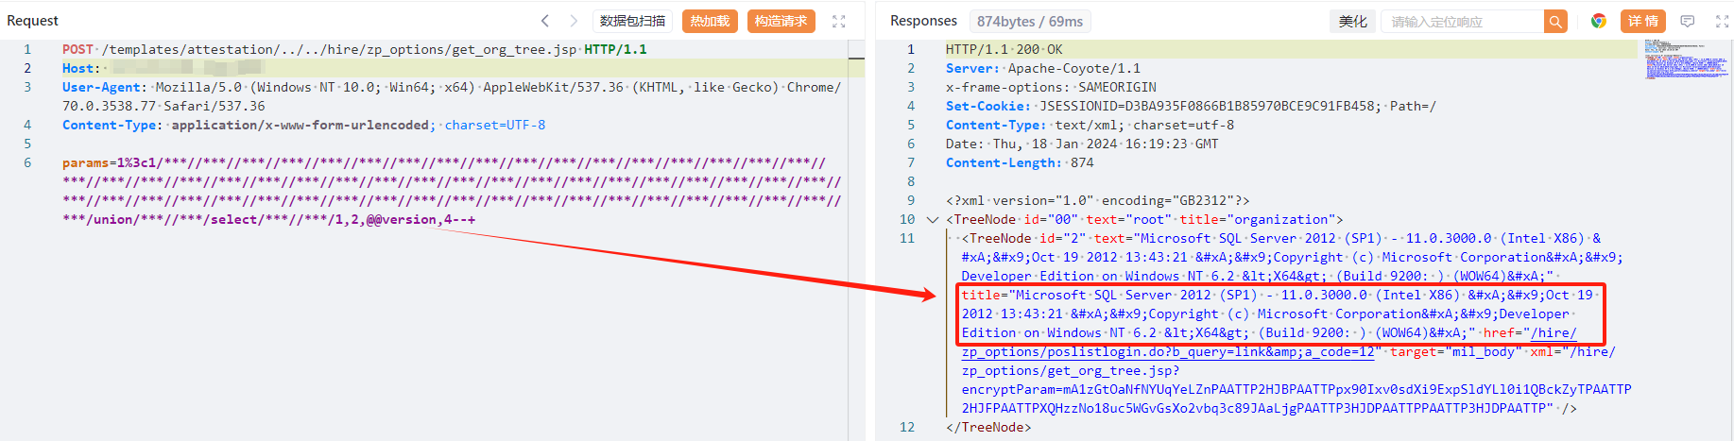Collapse the TreeNode at response line 10
The height and width of the screenshot is (441, 1734).
[933, 219]
